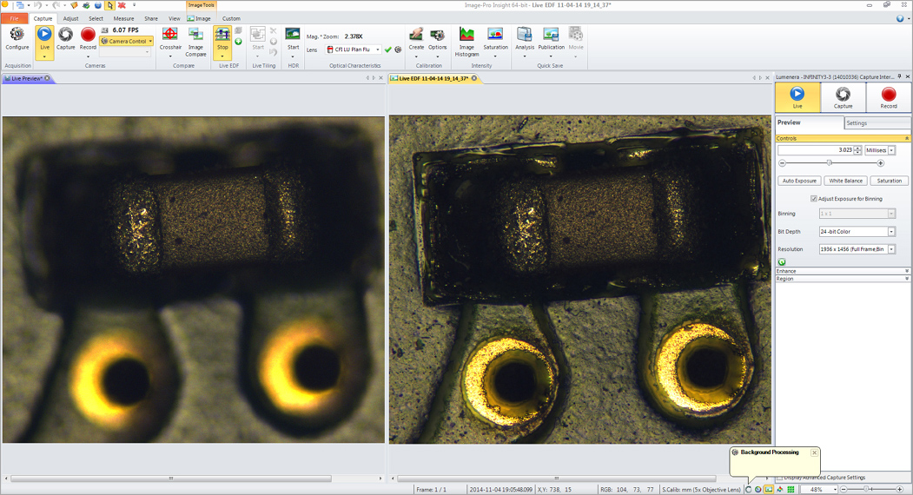
Task: Select the Live Preview document tab
Action: [x=26, y=78]
